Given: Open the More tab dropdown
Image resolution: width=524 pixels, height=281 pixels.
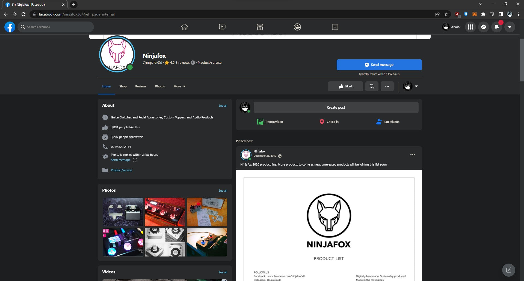Looking at the screenshot, I should point(179,86).
